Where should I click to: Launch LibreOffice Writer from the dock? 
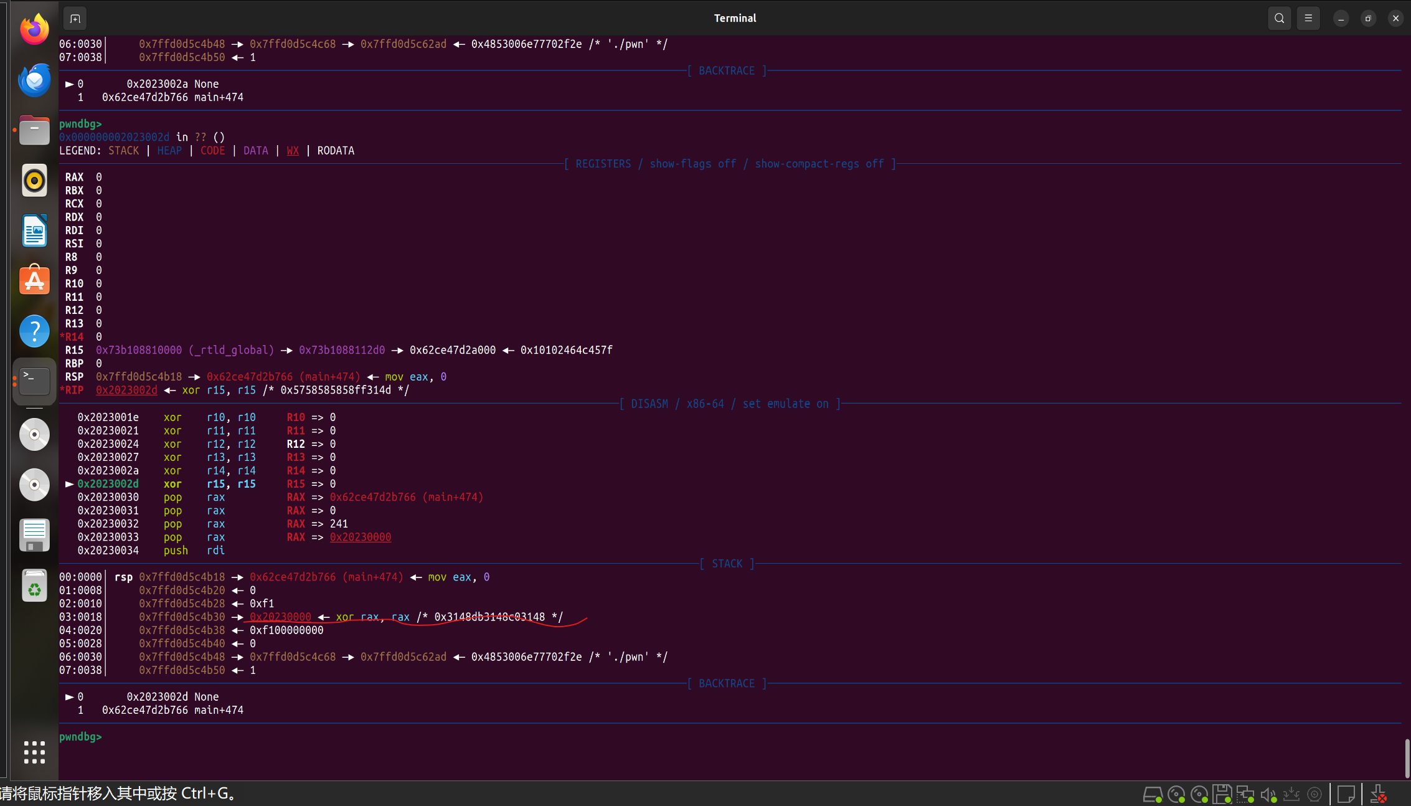point(34,230)
